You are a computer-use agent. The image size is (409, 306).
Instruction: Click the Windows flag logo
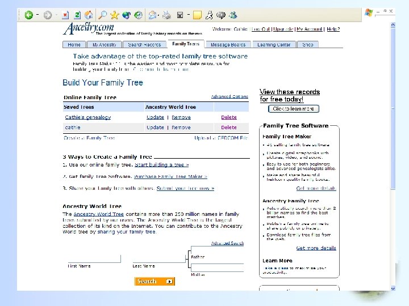point(369,12)
